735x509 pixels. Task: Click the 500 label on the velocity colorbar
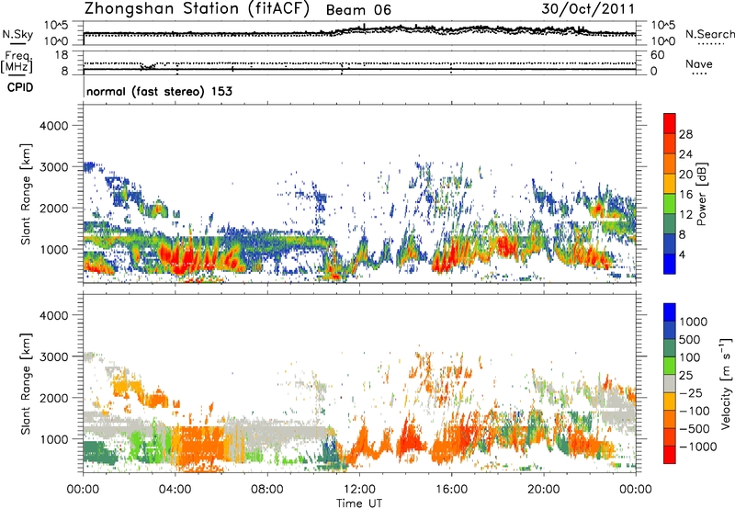click(690, 340)
